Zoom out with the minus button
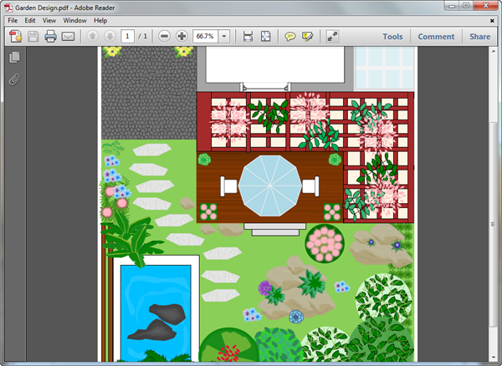502x366 pixels. pos(164,37)
